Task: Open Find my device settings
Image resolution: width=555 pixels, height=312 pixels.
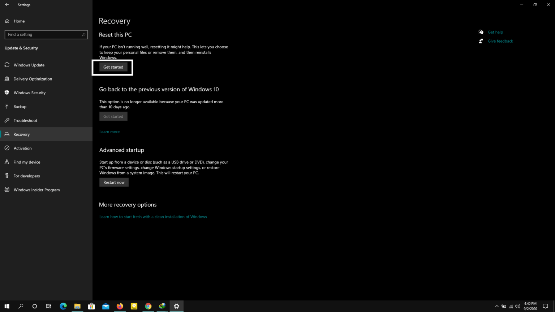Action: pos(27,162)
